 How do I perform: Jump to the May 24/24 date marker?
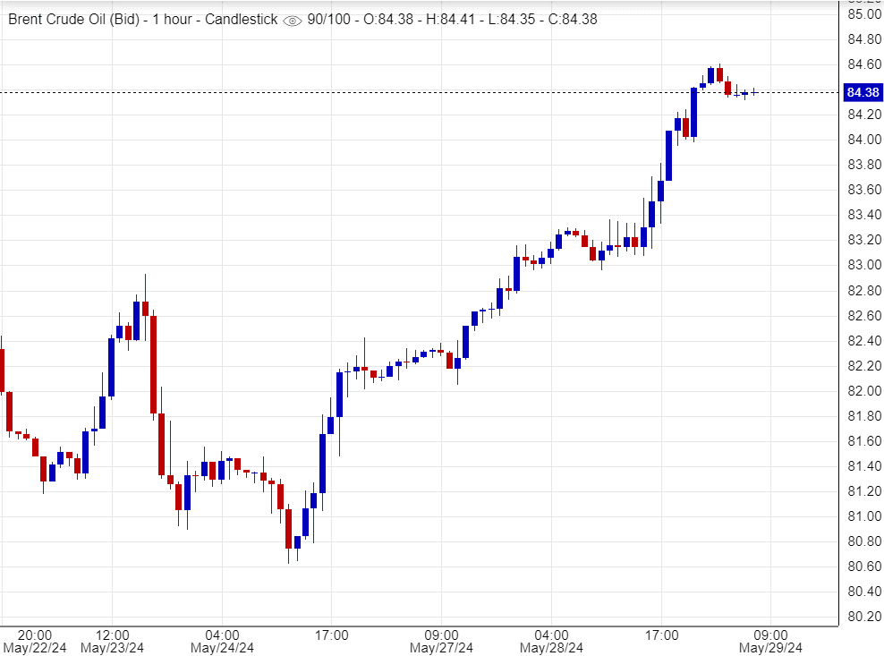coord(222,647)
